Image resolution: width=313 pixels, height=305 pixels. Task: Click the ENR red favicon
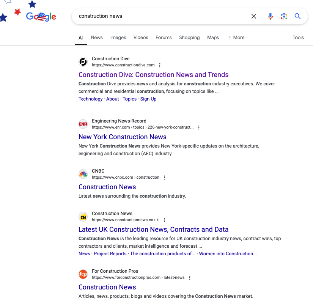click(x=83, y=124)
